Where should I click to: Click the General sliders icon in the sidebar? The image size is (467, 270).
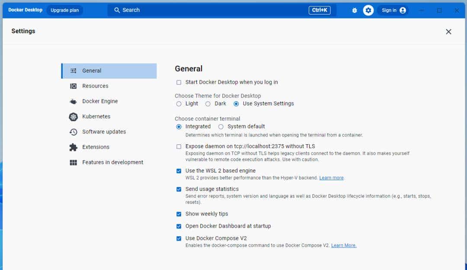(x=73, y=70)
